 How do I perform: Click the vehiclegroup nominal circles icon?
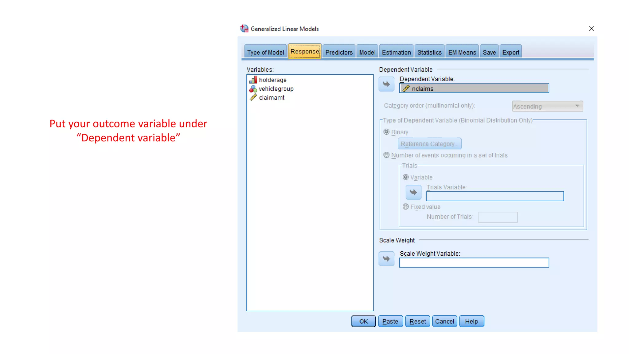(253, 89)
